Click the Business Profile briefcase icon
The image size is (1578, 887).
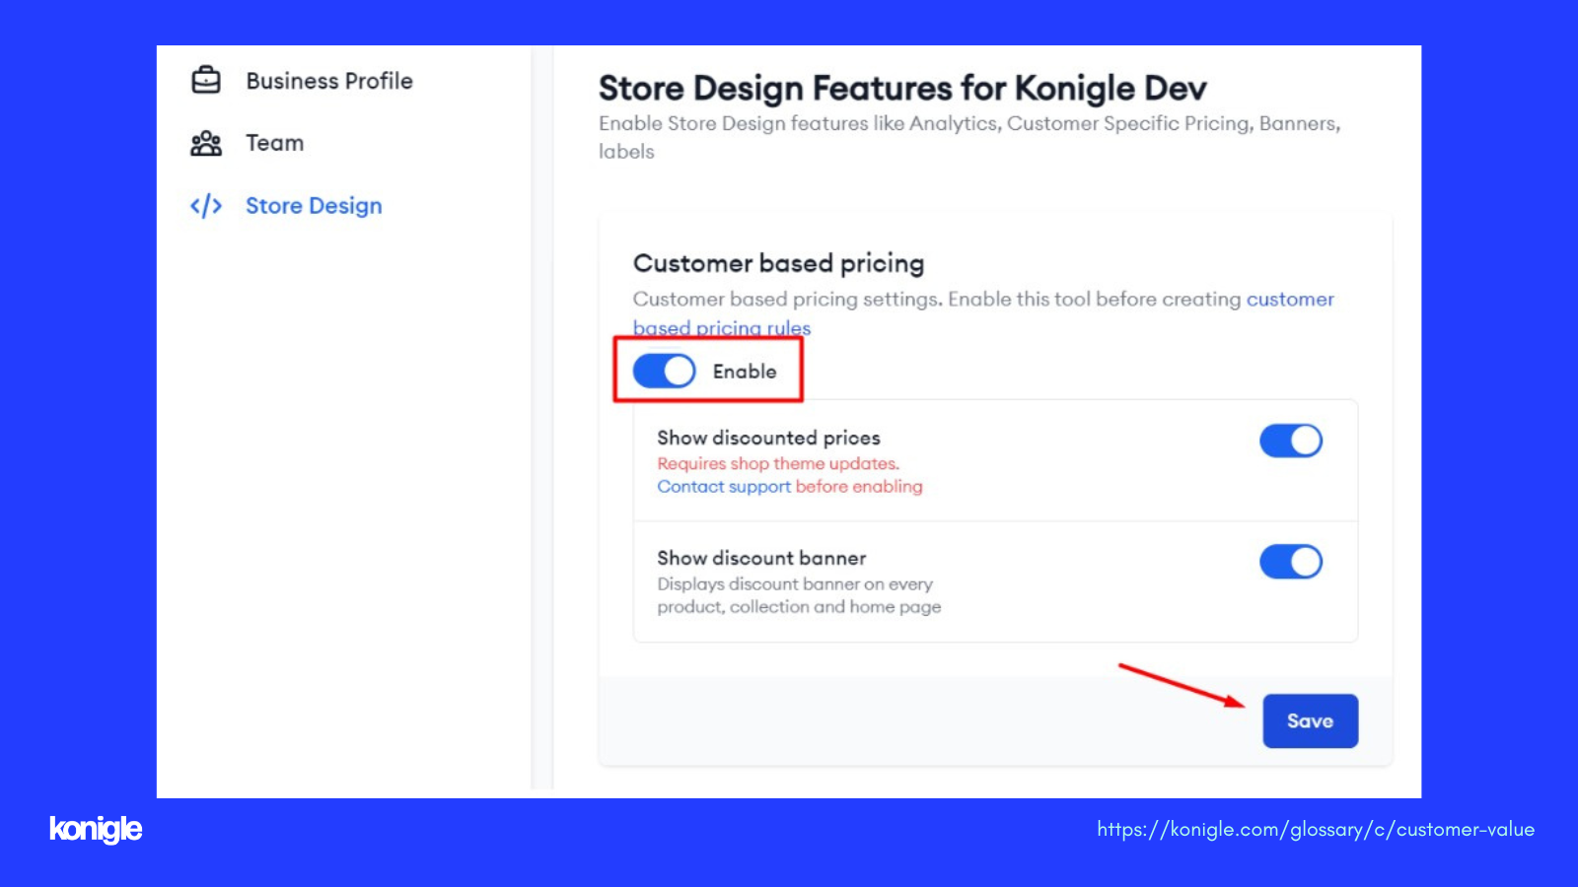tap(206, 80)
